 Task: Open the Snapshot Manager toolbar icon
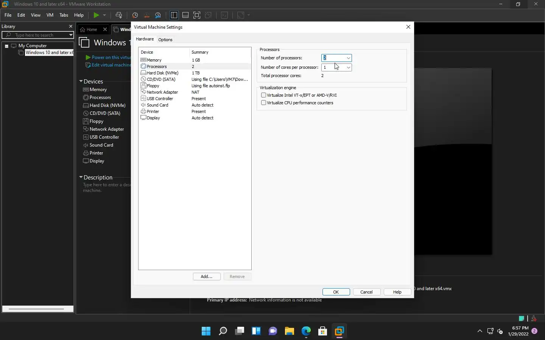point(158,15)
